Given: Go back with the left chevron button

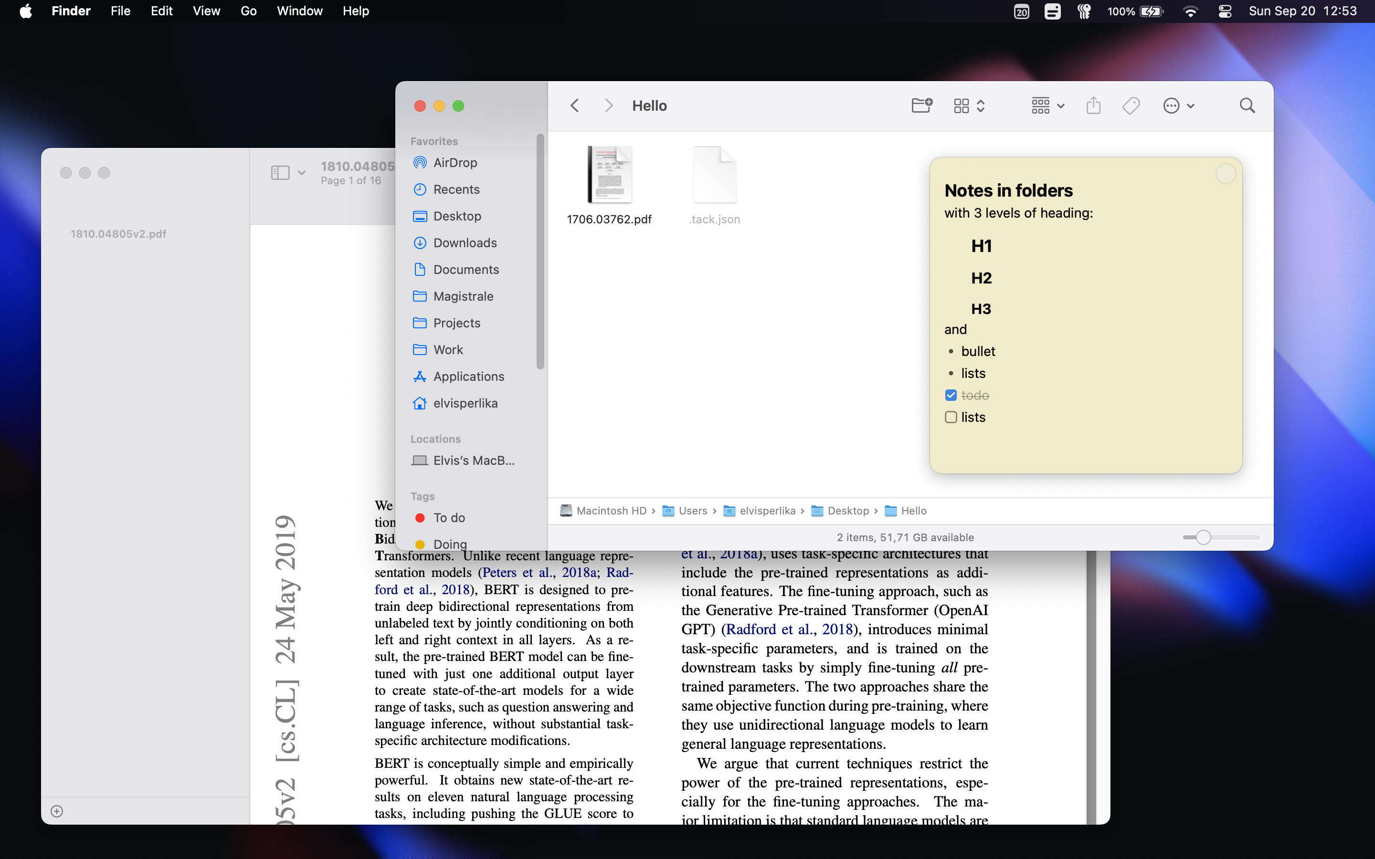Looking at the screenshot, I should [574, 105].
